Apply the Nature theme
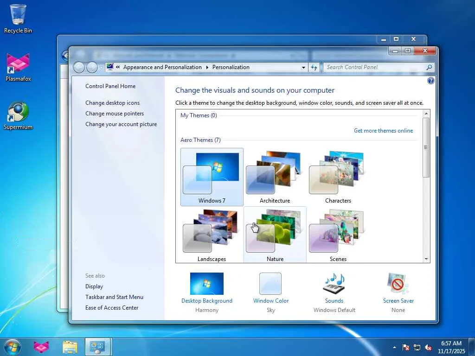This screenshot has width=475, height=356. pyautogui.click(x=275, y=235)
